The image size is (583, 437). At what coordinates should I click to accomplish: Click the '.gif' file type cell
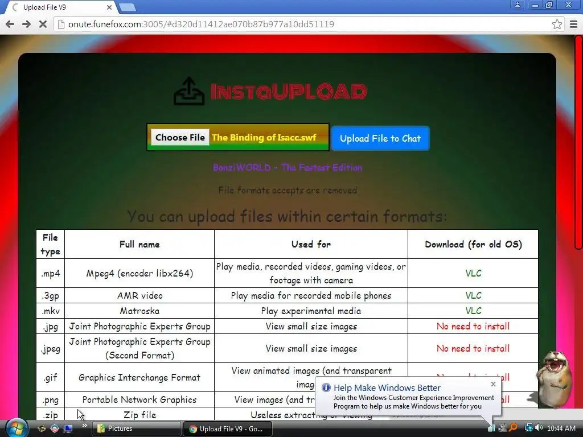pos(51,378)
